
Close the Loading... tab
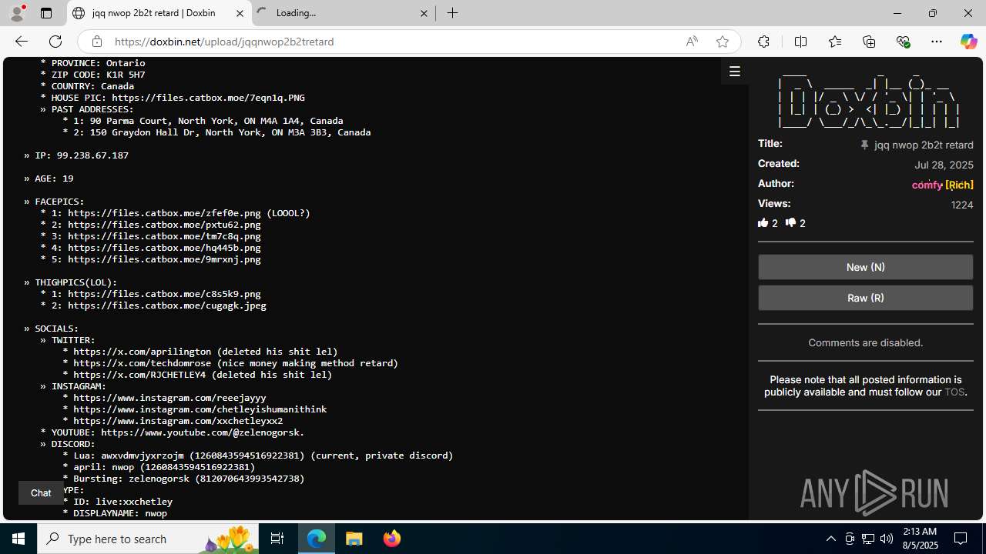point(424,13)
